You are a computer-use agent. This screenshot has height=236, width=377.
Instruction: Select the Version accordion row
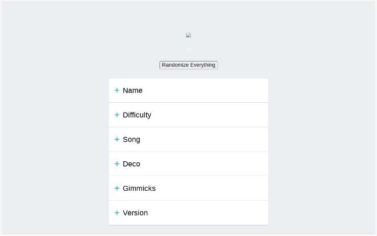(x=188, y=213)
